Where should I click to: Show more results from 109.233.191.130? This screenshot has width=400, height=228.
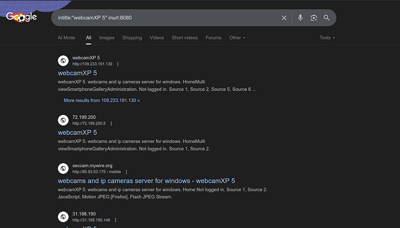pyautogui.click(x=102, y=100)
